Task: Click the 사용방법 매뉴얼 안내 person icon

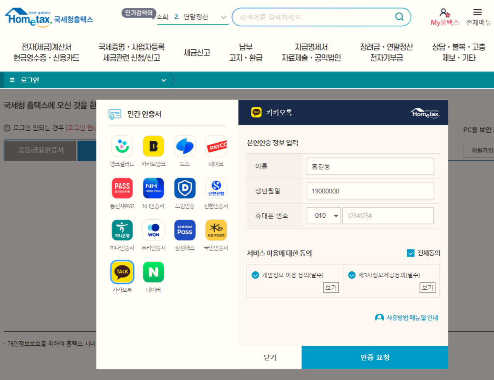Action: click(379, 318)
